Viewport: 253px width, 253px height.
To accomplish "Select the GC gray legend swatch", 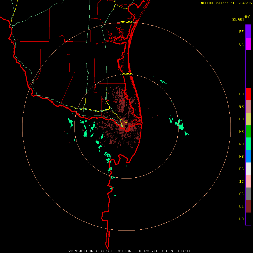I will tap(248, 194).
